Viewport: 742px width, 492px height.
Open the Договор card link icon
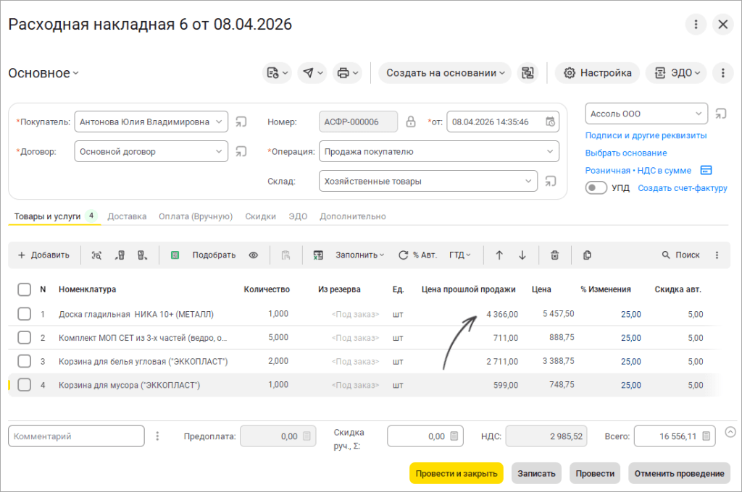(x=241, y=152)
